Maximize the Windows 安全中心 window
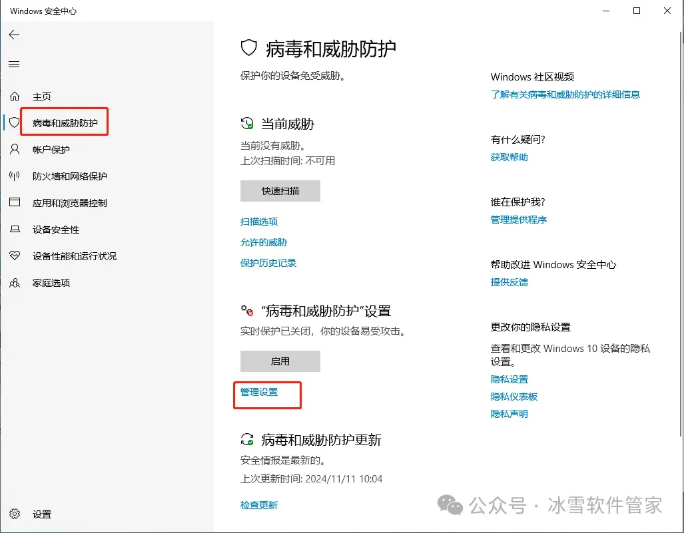The image size is (684, 533). click(x=637, y=11)
